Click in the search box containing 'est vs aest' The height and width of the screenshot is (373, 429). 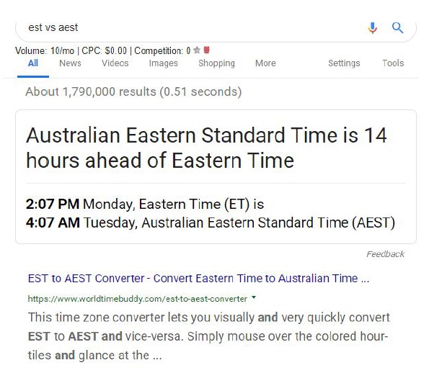(x=192, y=27)
